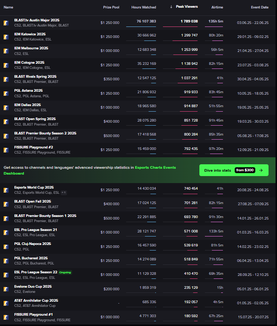Open the IEM Melbourne 2025 event
The width and height of the screenshot is (277, 326).
[x=31, y=48]
